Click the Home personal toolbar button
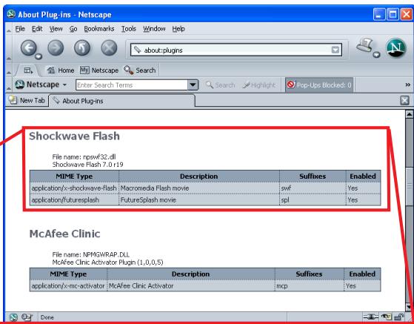 61,70
